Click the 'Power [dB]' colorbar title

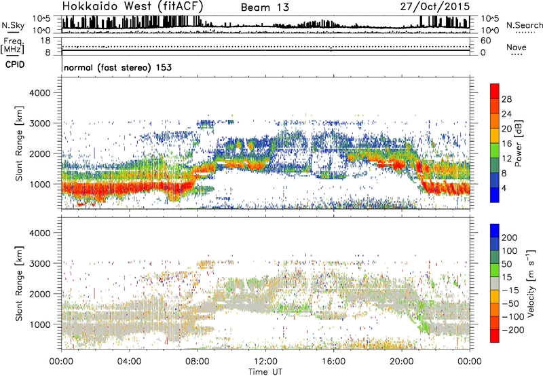pyautogui.click(x=519, y=143)
